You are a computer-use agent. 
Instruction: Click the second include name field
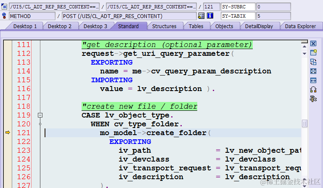click(x=151, y=7)
